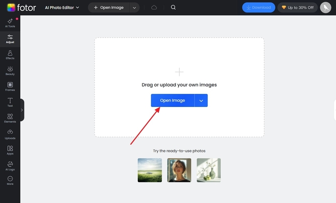This screenshot has height=203, width=336.
Task: Open the Effects panel
Action: (10, 55)
